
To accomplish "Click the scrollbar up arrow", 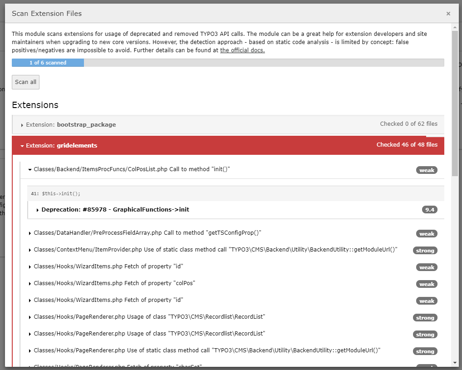I will point(455,27).
